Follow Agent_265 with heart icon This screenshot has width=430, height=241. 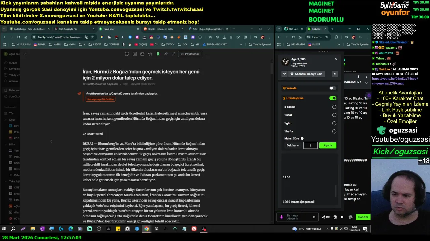pyautogui.click(x=284, y=74)
